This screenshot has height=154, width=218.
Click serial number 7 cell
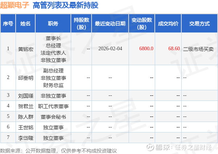point(8,137)
